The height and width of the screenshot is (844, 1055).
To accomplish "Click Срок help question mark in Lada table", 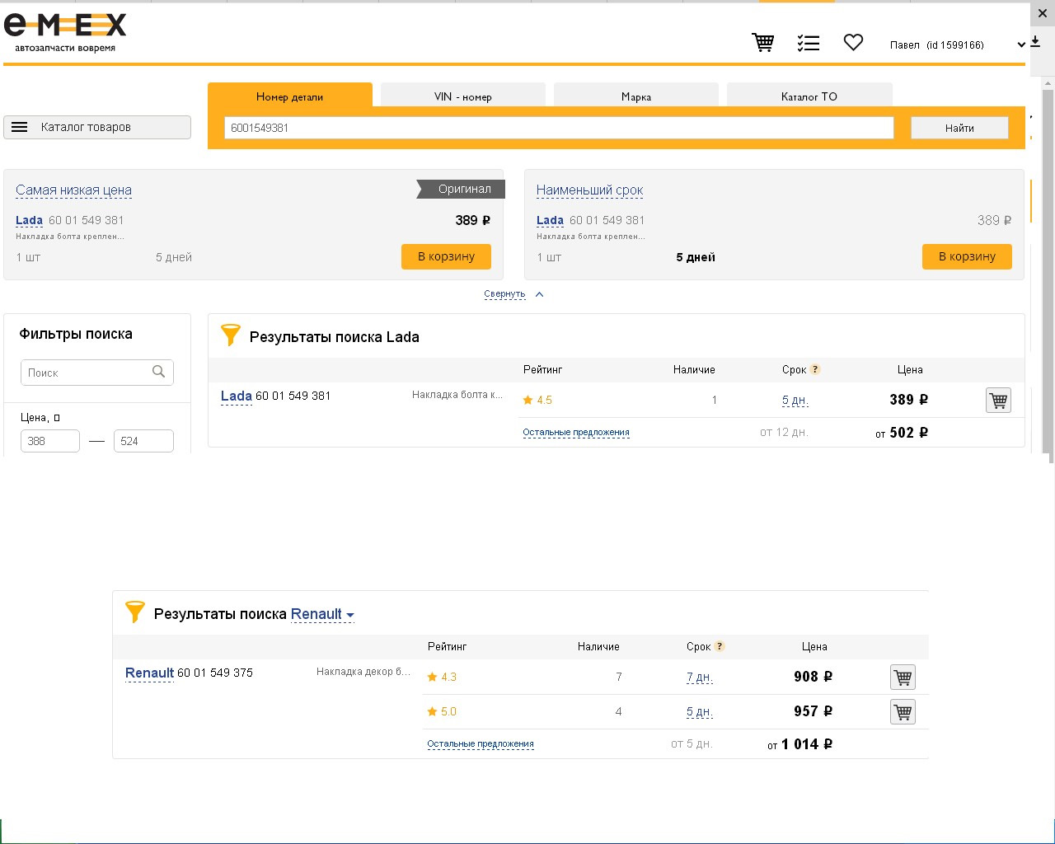I will [815, 369].
